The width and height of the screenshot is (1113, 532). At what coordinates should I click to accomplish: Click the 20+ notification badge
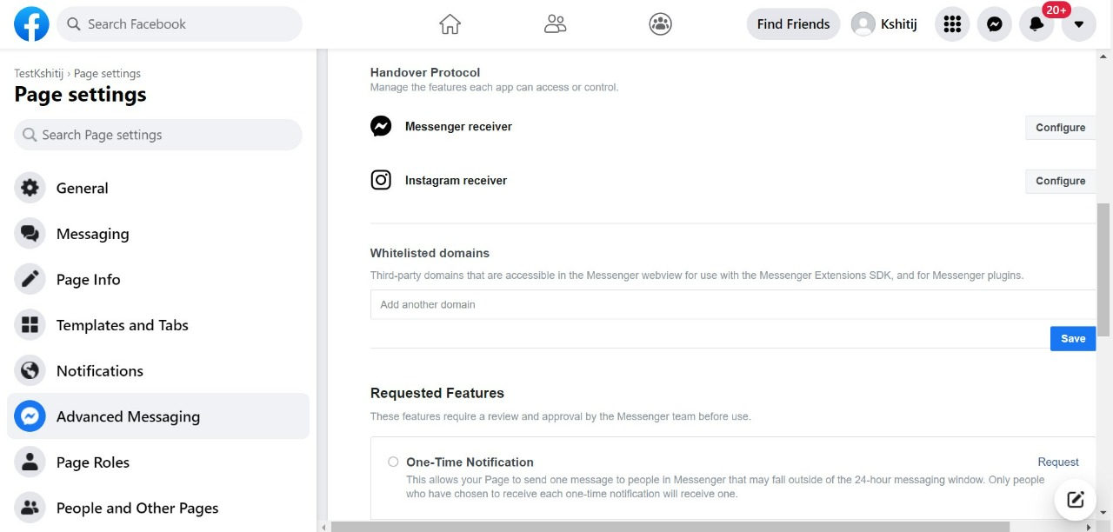[1056, 10]
